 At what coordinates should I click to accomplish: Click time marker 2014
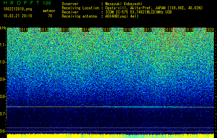click(x=86, y=30)
